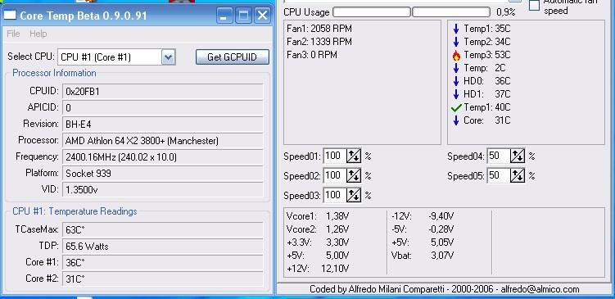Click the green checkmark beside Temp1 40C
The image size is (615, 299).
[456, 107]
